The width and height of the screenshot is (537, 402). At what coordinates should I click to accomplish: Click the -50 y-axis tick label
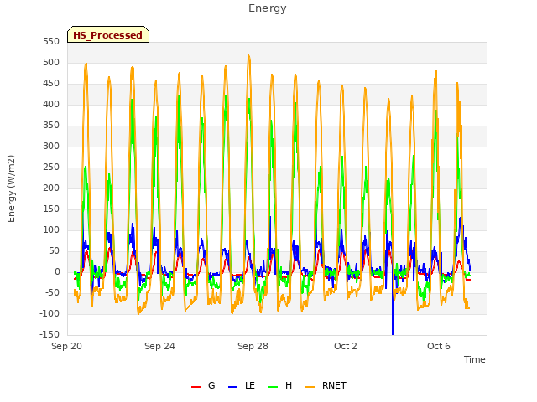[x=51, y=292]
